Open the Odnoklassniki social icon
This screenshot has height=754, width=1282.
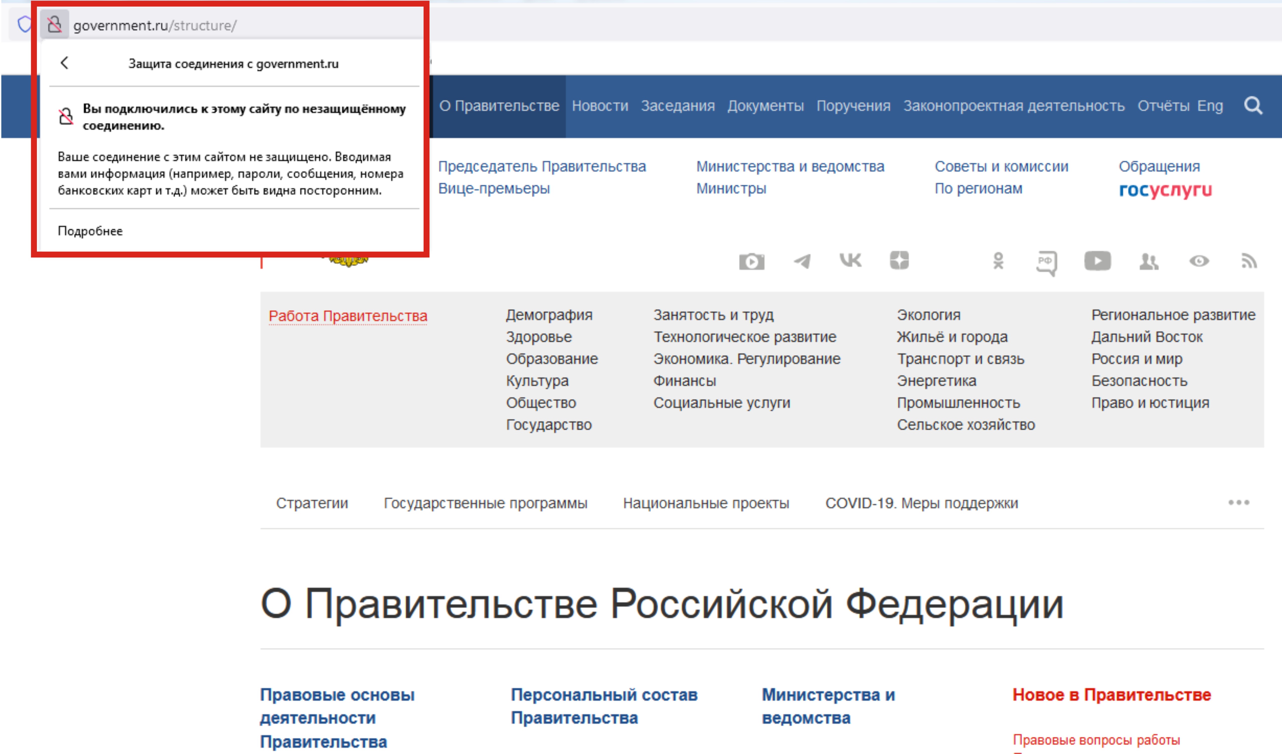click(x=998, y=261)
